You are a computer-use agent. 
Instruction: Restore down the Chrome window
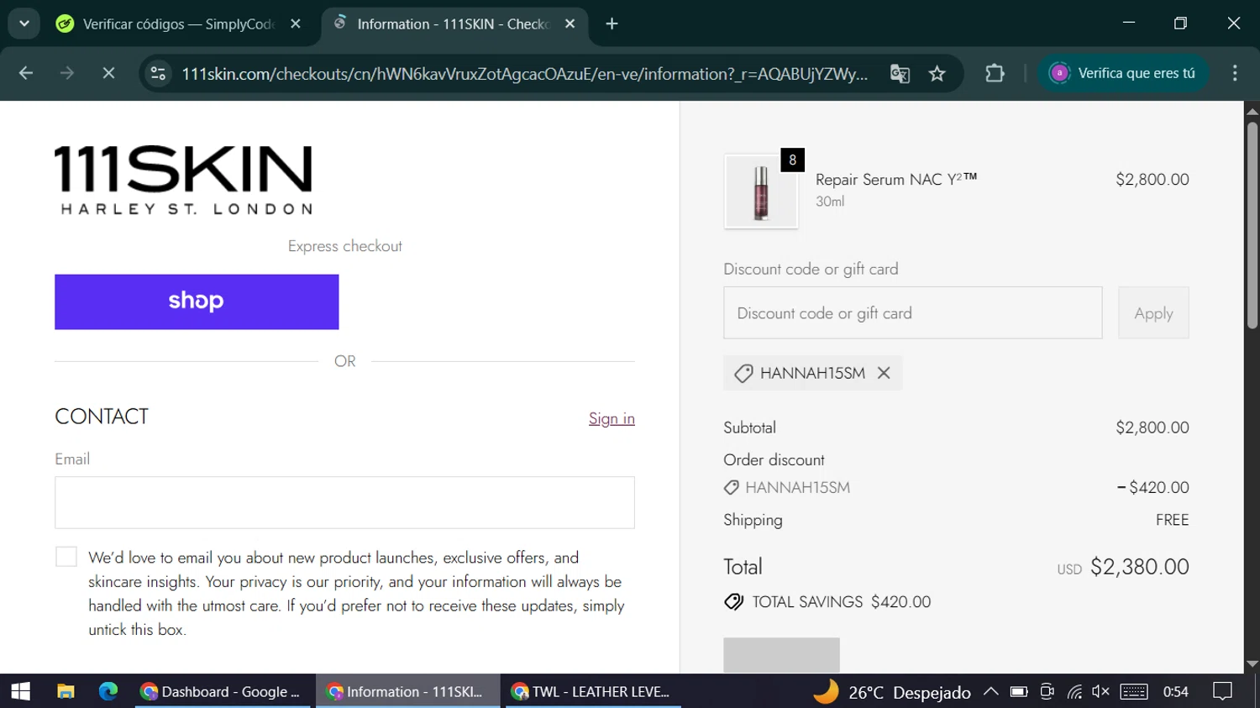[x=1181, y=24]
